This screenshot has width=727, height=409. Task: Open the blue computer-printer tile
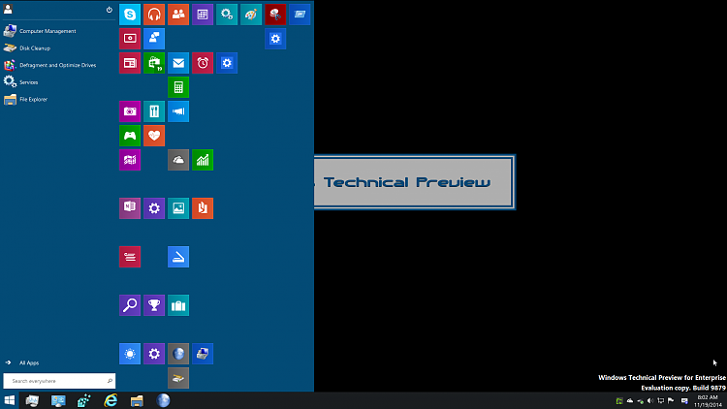click(203, 354)
